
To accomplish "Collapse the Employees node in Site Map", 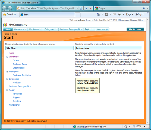I will (x=7, y=71).
